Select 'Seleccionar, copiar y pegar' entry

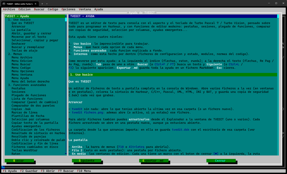coord(35,40)
